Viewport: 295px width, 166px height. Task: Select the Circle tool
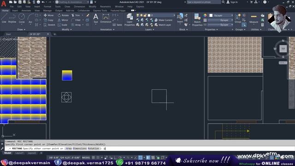pos(22,18)
